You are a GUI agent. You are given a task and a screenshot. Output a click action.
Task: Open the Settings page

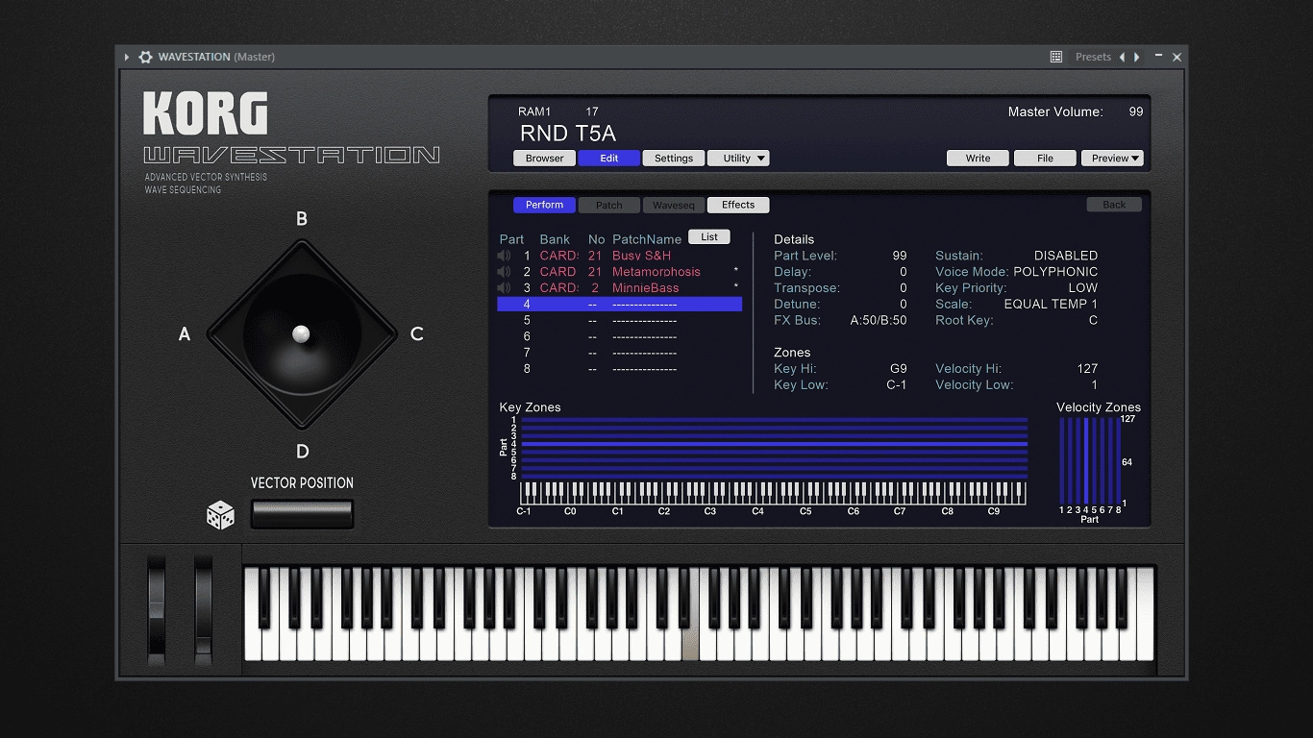tap(674, 159)
